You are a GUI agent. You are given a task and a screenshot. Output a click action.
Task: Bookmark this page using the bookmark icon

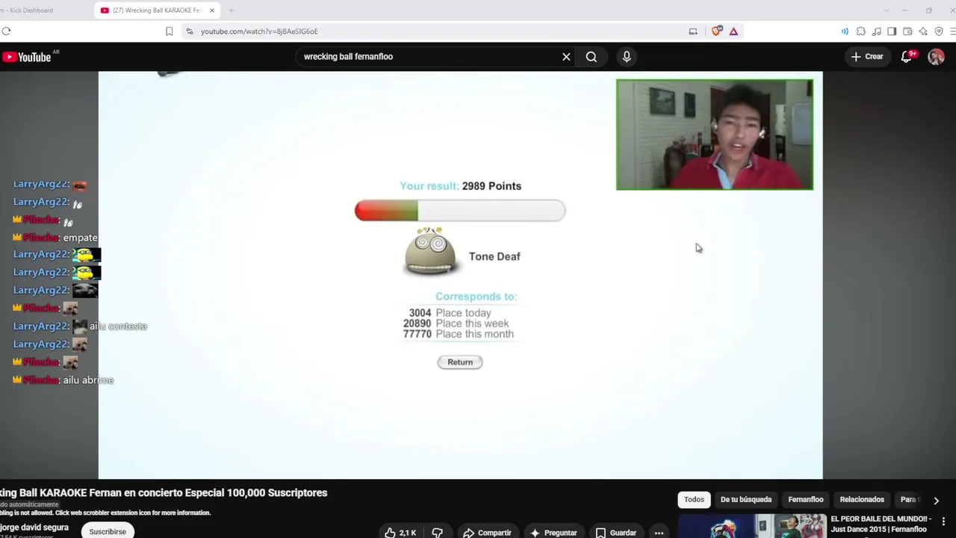[170, 31]
